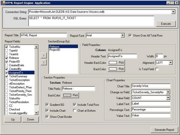Click the Execute button
This screenshot has width=180, height=135.
click(x=166, y=24)
